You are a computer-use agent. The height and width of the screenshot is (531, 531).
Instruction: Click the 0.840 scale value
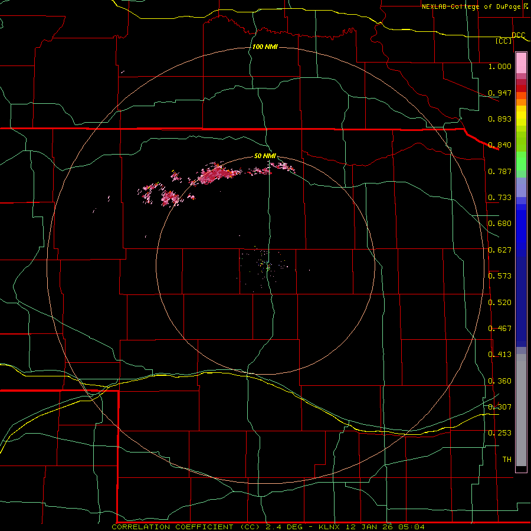pos(500,145)
